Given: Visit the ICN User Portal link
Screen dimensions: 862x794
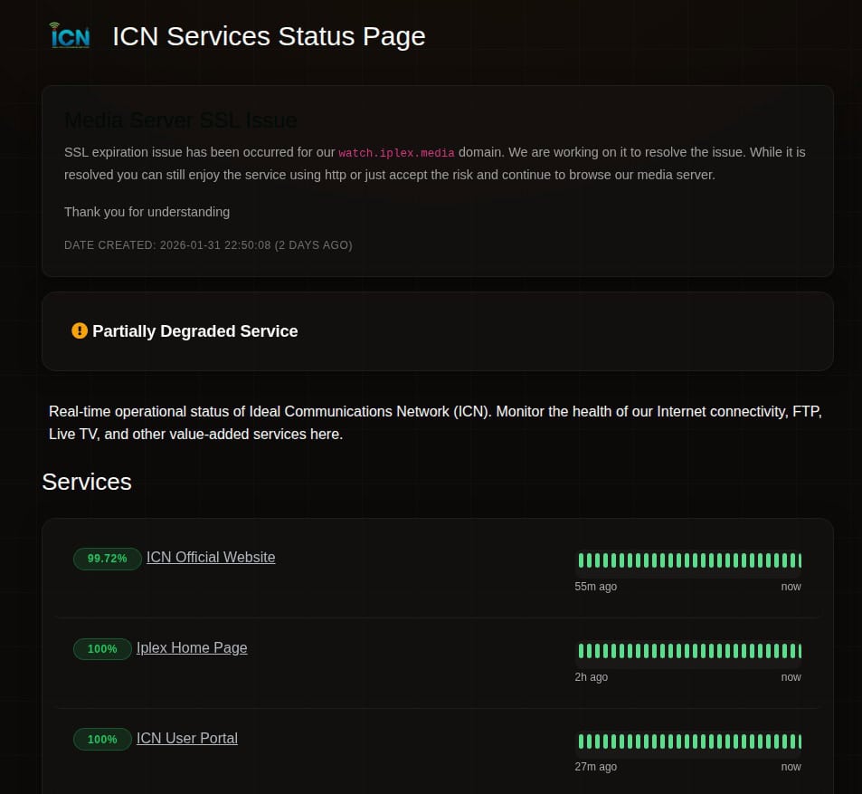Looking at the screenshot, I should (187, 739).
